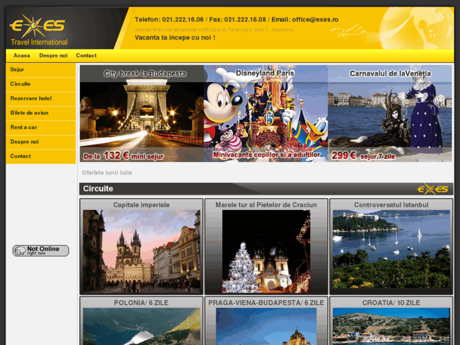The image size is (460, 345).
Task: Open Marele tur al Pietelor de Craciun photo
Action: click(266, 251)
